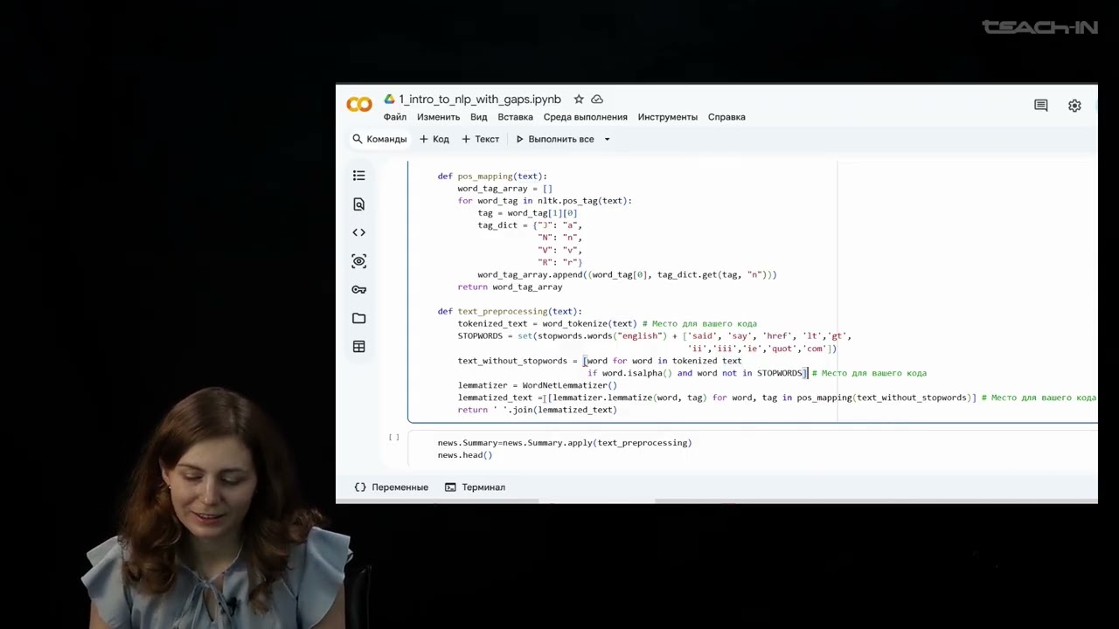Open the Справка menu
This screenshot has width=1119, height=629.
[726, 117]
